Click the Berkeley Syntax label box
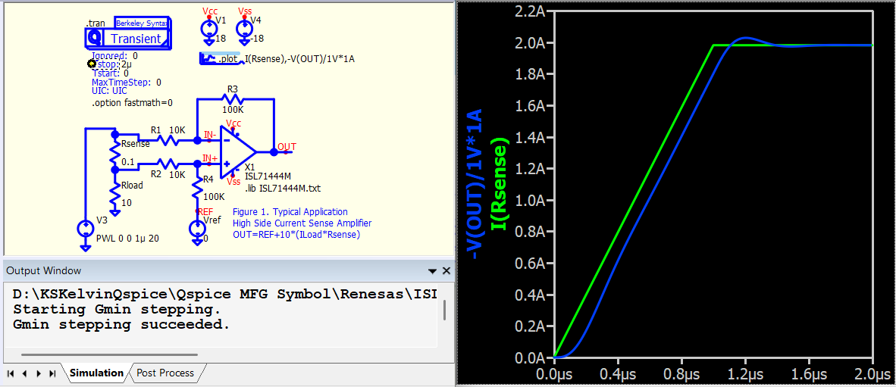 [143, 23]
